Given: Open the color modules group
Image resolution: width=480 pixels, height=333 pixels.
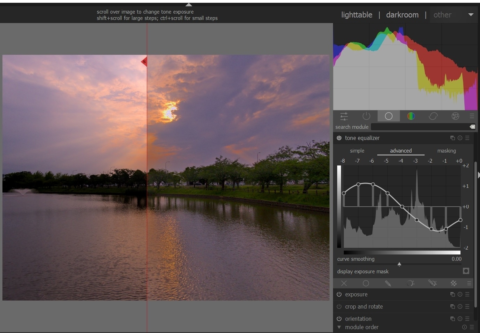Looking at the screenshot, I should pyautogui.click(x=411, y=116).
